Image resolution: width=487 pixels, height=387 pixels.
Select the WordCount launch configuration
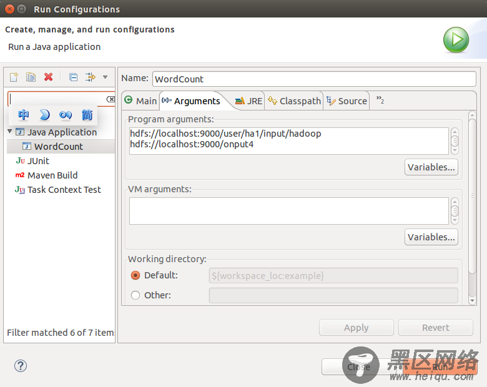(61, 146)
